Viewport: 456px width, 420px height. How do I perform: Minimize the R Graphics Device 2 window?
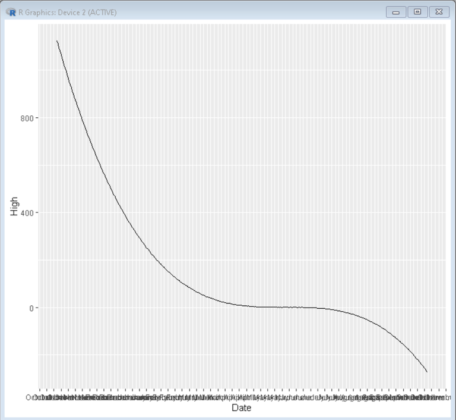[396, 12]
